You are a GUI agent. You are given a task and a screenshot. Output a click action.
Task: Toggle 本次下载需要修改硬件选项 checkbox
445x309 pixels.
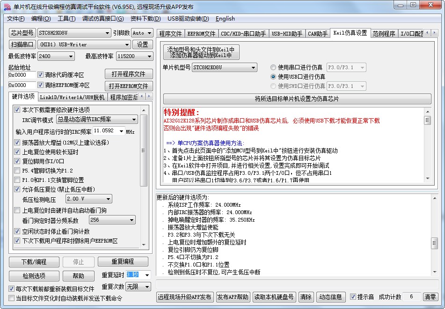click(17, 110)
